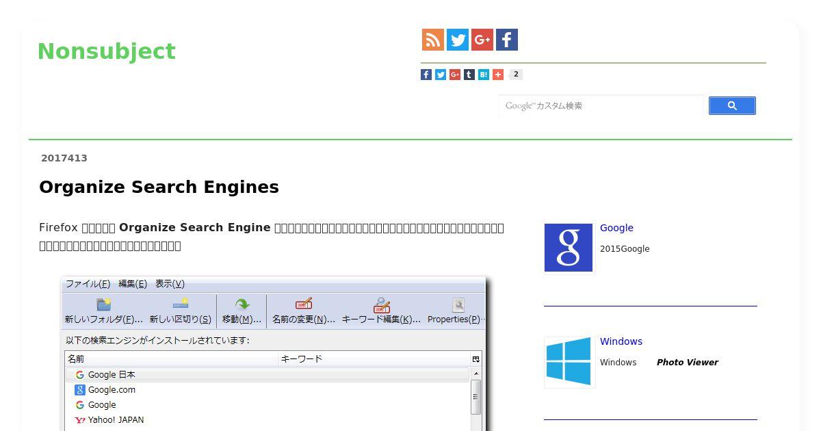This screenshot has height=431, width=821.
Task: Share via small Twitter icon by counter
Action: (x=441, y=75)
